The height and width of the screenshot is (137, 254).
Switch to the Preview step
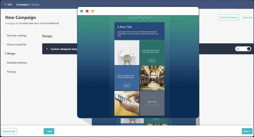click(x=12, y=72)
